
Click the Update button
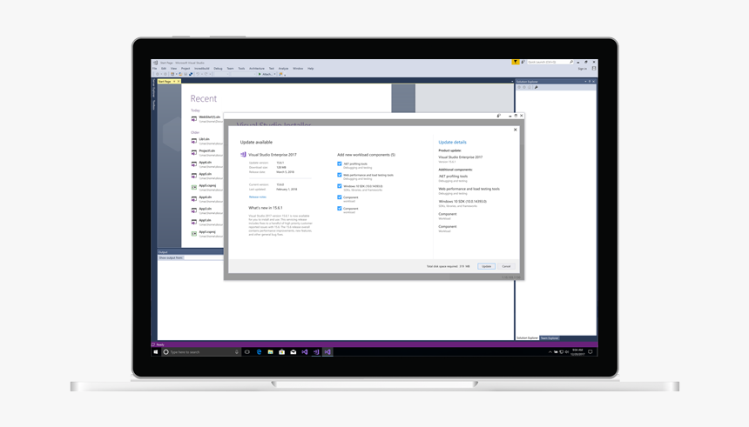coord(486,266)
